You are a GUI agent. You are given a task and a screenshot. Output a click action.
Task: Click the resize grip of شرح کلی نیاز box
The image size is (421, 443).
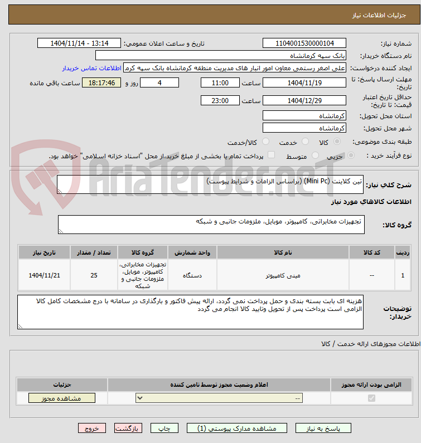(x=60, y=191)
